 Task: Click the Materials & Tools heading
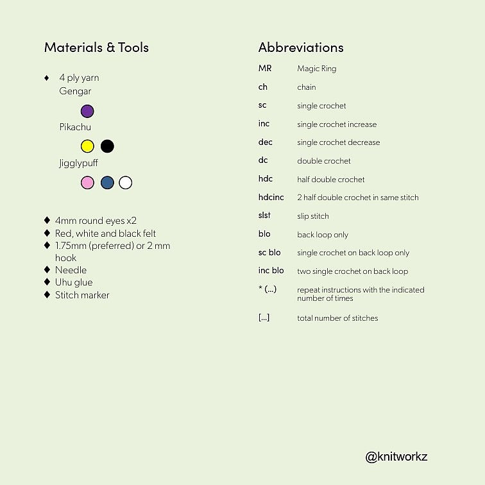[96, 47]
